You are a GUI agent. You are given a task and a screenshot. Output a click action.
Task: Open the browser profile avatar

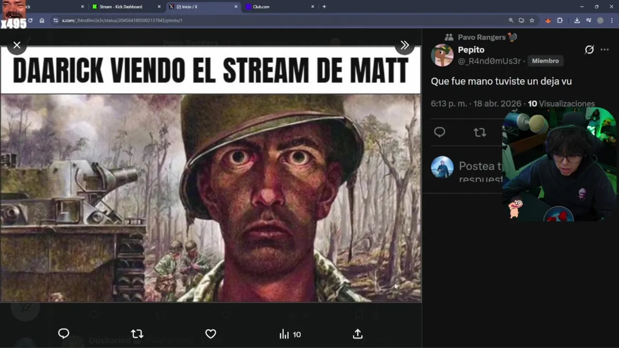click(x=600, y=20)
